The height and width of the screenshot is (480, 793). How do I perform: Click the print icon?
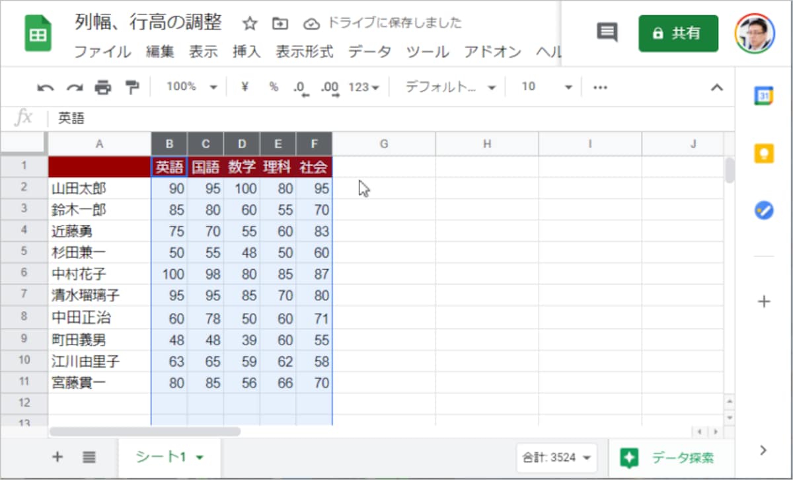tap(103, 87)
